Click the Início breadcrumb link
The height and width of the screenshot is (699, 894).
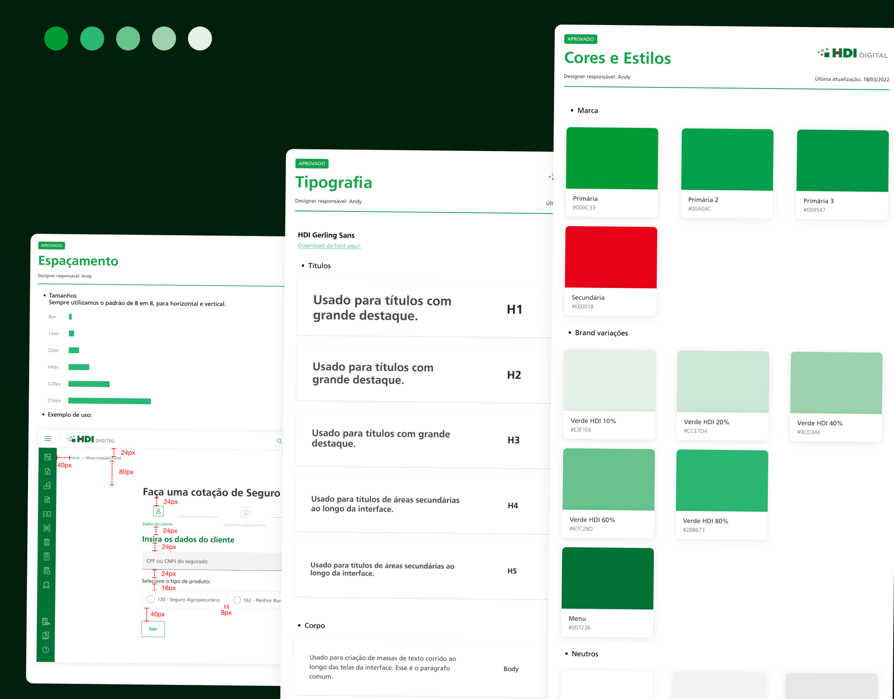(74, 458)
